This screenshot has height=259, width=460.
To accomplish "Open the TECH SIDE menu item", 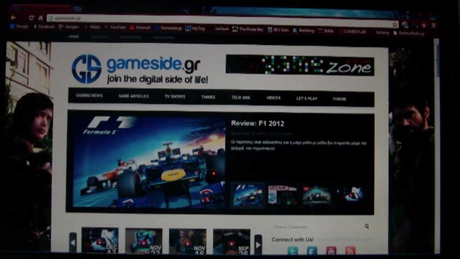I will [x=241, y=97].
